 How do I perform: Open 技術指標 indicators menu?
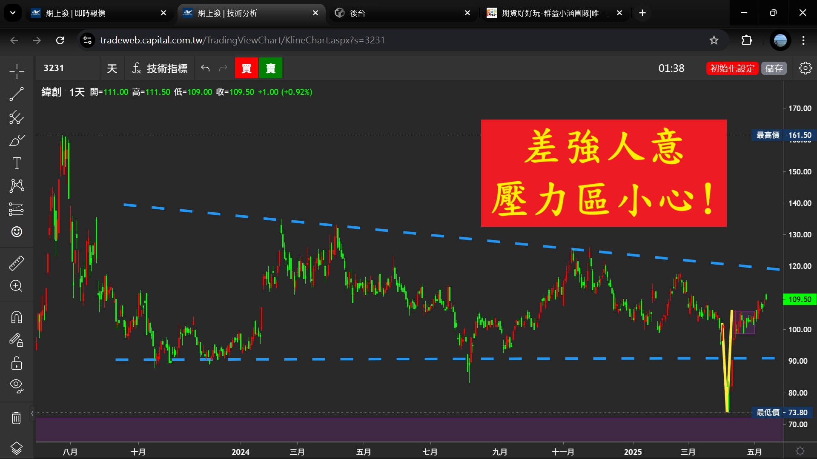160,68
